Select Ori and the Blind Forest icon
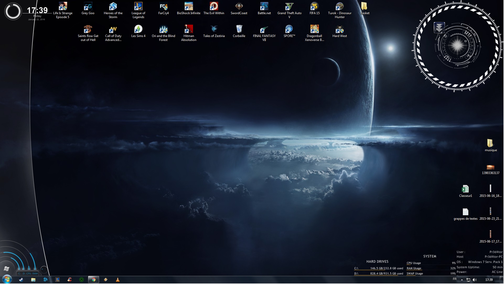This screenshot has width=504, height=284. click(164, 33)
